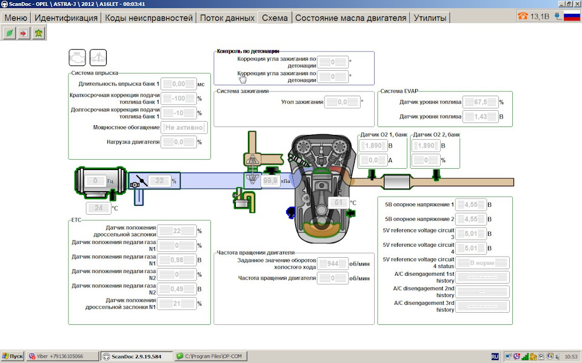Open the Коды неисправностей tab
Screen dimensions: 582x363
(x=149, y=18)
